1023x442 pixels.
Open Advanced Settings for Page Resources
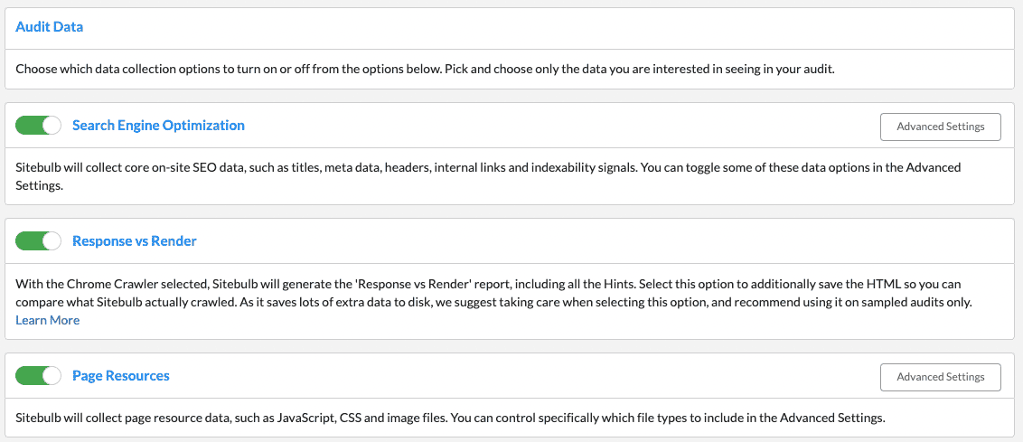pos(940,377)
